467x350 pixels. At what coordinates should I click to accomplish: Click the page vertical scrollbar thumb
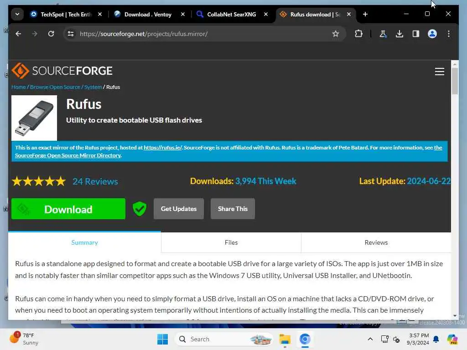point(455,81)
